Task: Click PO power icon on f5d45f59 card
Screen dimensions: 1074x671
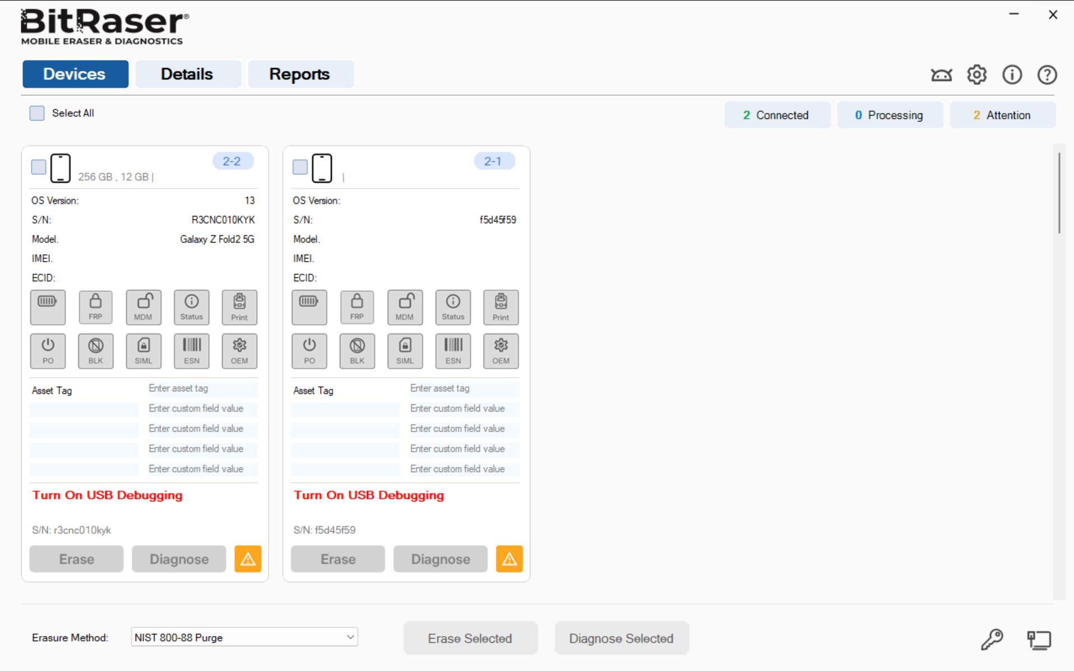Action: pyautogui.click(x=309, y=351)
